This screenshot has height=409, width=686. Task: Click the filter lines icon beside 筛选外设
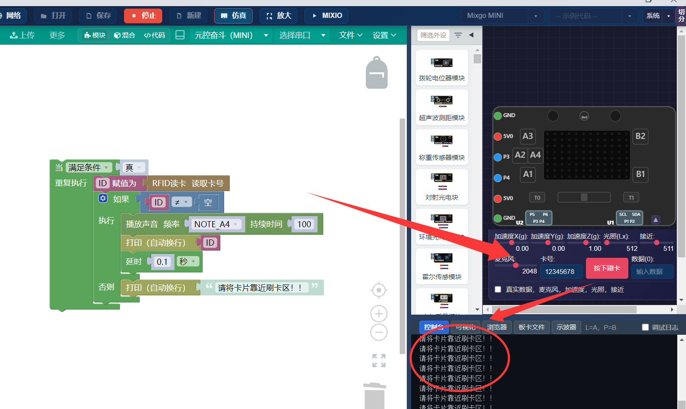pyautogui.click(x=458, y=35)
